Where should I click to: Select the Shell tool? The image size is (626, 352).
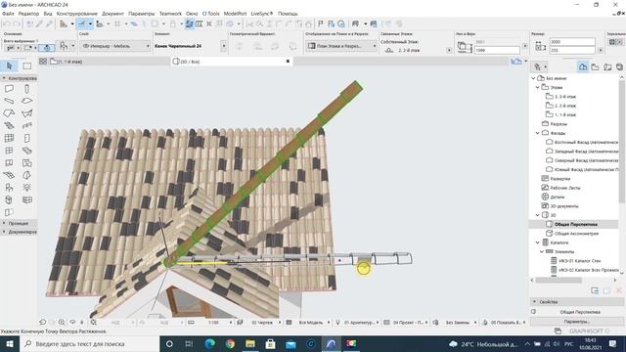tap(26, 113)
